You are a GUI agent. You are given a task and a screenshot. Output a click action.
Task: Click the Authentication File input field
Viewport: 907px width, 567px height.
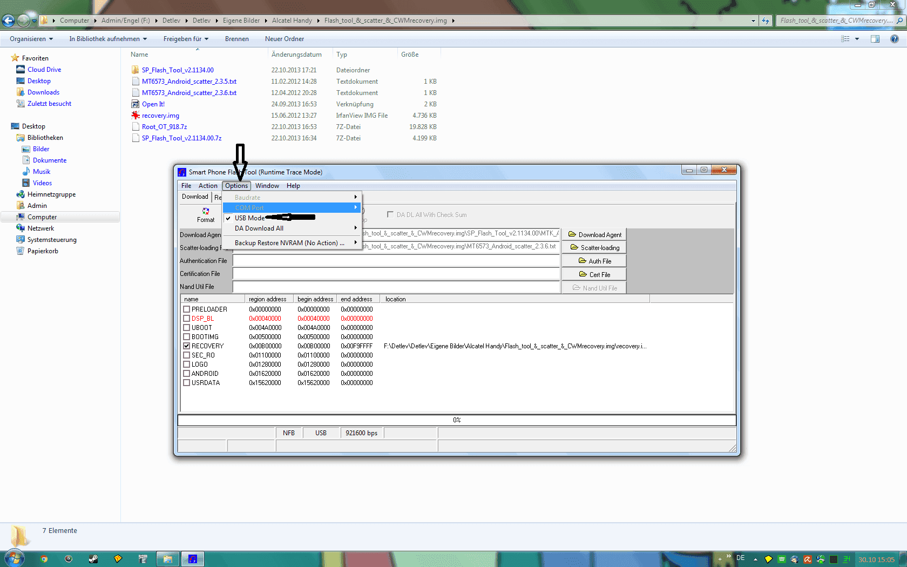pos(396,261)
